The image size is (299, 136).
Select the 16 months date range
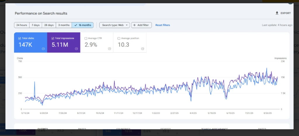pyautogui.click(x=83, y=25)
